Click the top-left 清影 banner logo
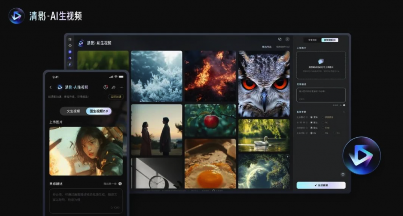 (x=17, y=16)
